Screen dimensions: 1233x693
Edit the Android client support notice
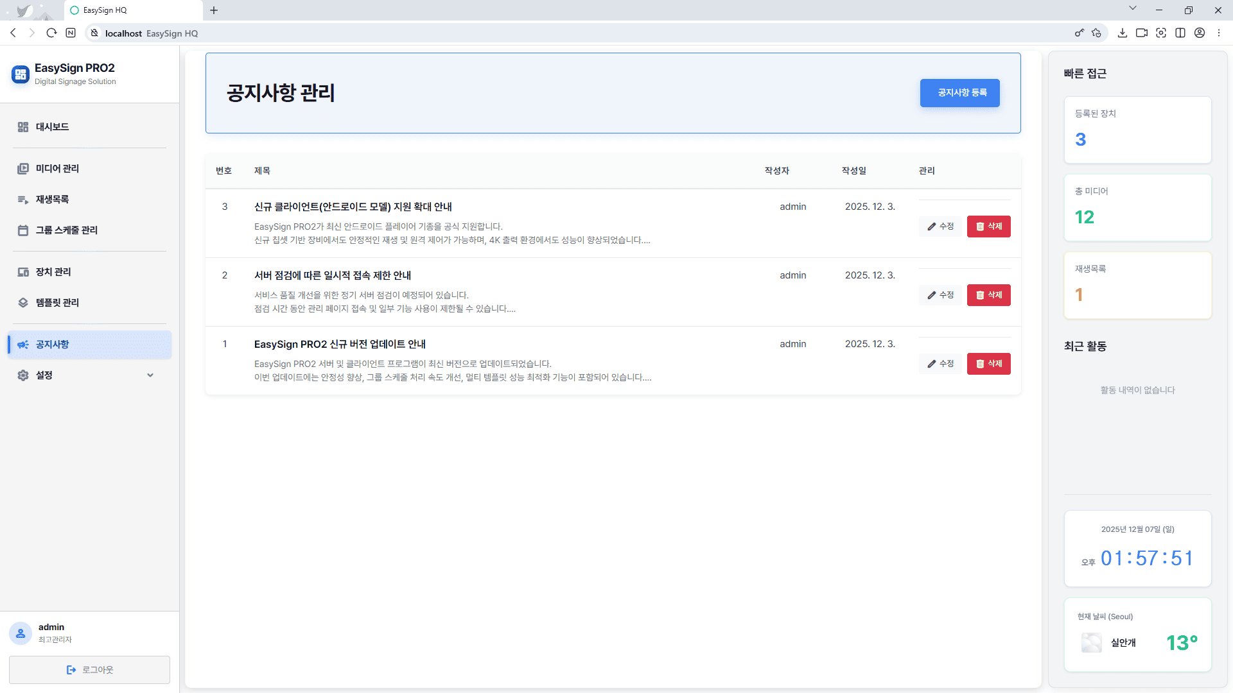pyautogui.click(x=940, y=227)
